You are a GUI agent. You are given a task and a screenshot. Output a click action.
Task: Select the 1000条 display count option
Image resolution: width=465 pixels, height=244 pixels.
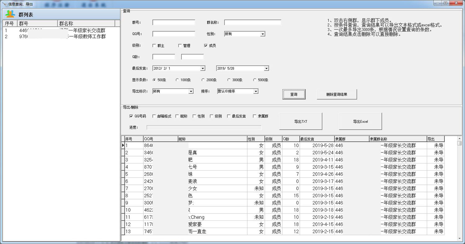pyautogui.click(x=177, y=80)
